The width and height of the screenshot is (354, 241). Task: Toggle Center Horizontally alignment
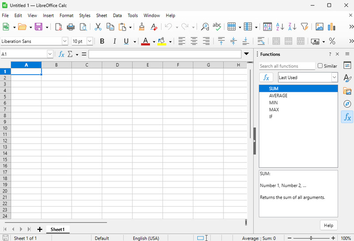click(194, 41)
